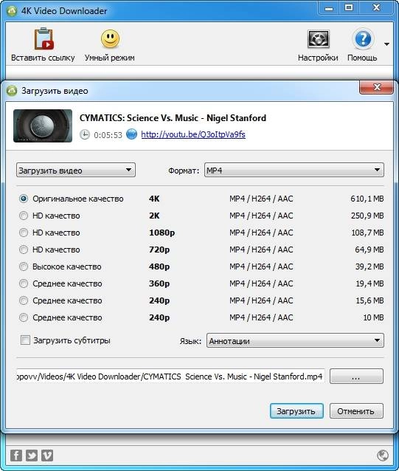Click the 39,2 MB size value
399x471 pixels.
click(369, 267)
